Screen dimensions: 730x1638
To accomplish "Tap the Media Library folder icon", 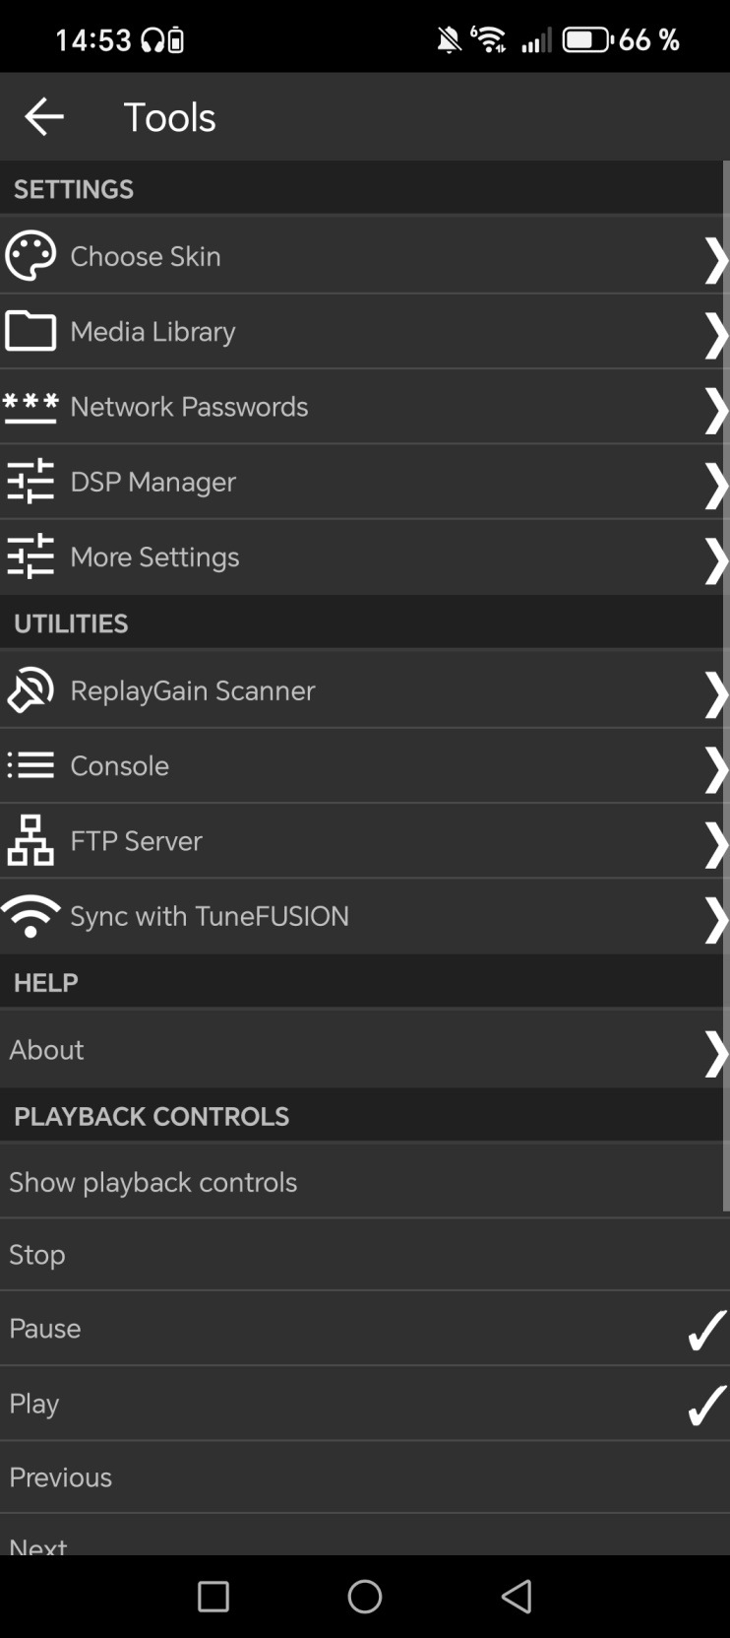I will coord(30,331).
